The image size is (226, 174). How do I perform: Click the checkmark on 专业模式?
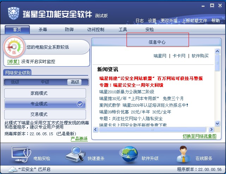click(x=80, y=104)
